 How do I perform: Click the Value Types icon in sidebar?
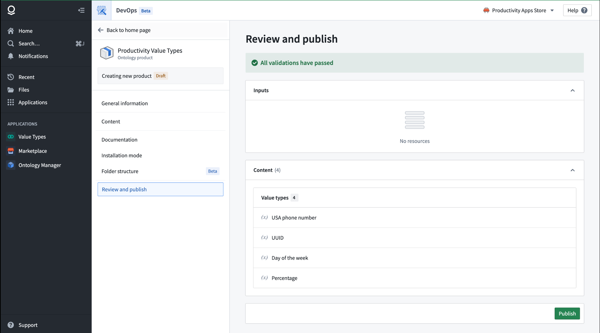click(11, 137)
